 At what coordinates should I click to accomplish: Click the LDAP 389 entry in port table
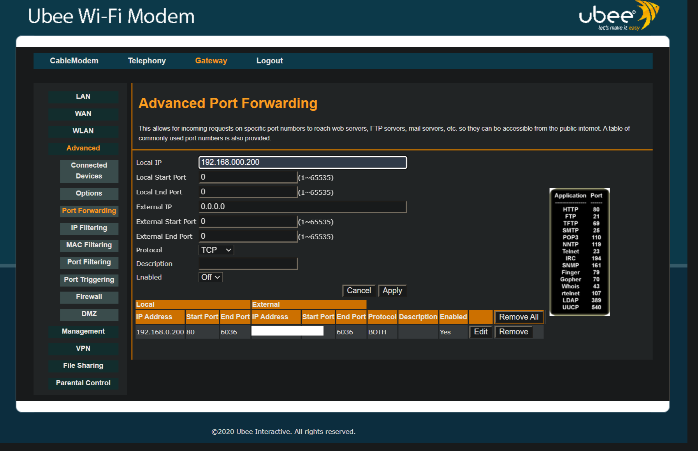tap(581, 300)
